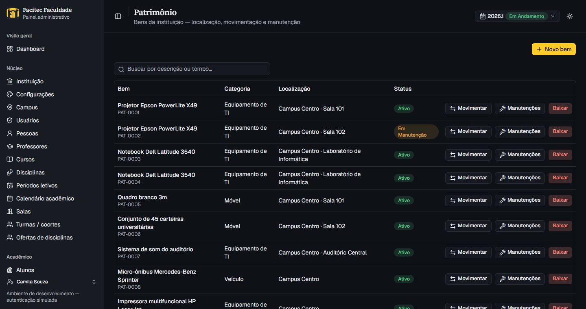
Task: Toggle the light/dark theme sun icon
Action: (x=570, y=16)
